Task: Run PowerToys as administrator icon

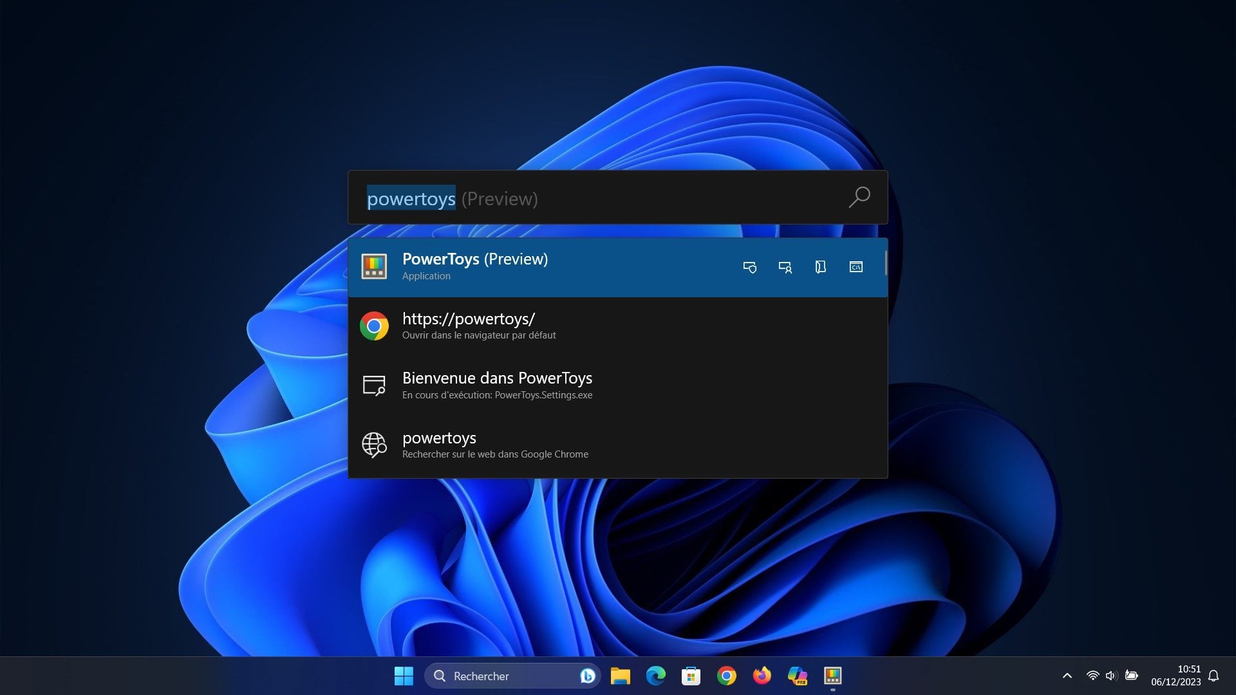Action: pyautogui.click(x=749, y=267)
